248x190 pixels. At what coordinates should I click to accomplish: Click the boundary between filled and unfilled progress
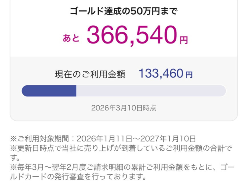tap(76, 91)
